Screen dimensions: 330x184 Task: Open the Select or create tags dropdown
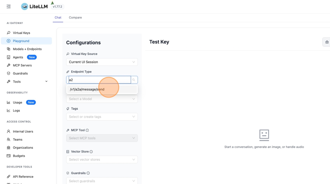pyautogui.click(x=102, y=117)
